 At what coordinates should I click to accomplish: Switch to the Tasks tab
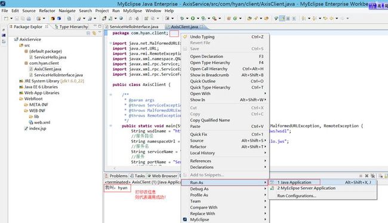pyautogui.click(x=137, y=176)
